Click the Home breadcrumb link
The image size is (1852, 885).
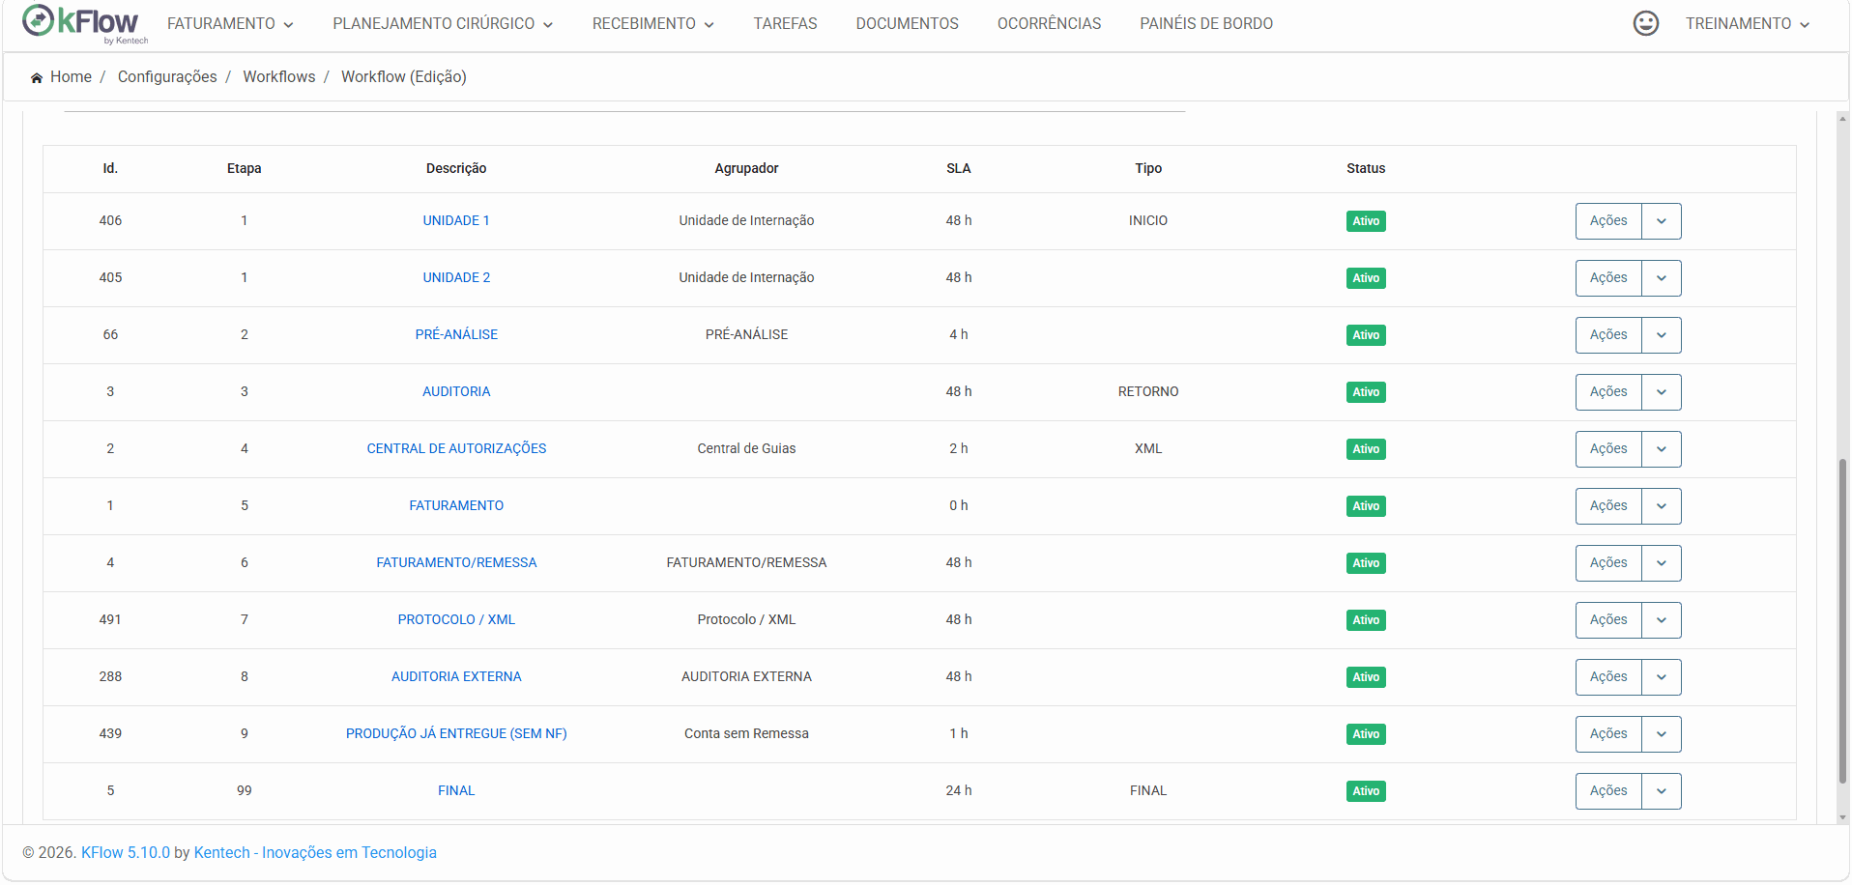point(71,76)
